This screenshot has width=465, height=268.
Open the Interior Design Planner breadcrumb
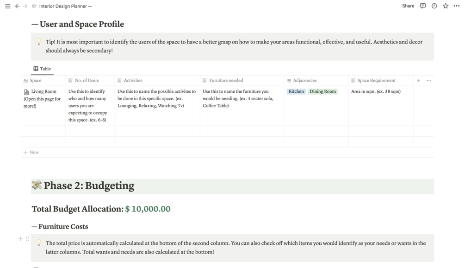click(65, 6)
